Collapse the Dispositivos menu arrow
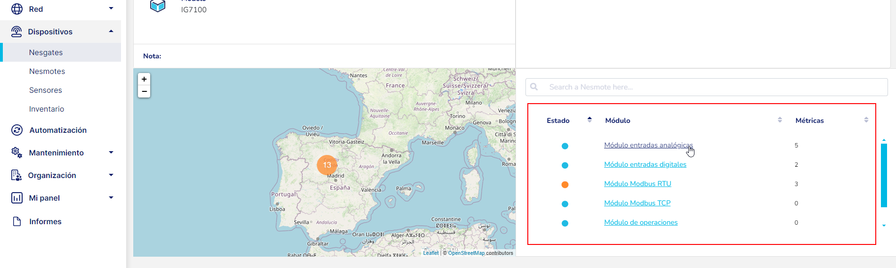896x268 pixels. pyautogui.click(x=111, y=32)
